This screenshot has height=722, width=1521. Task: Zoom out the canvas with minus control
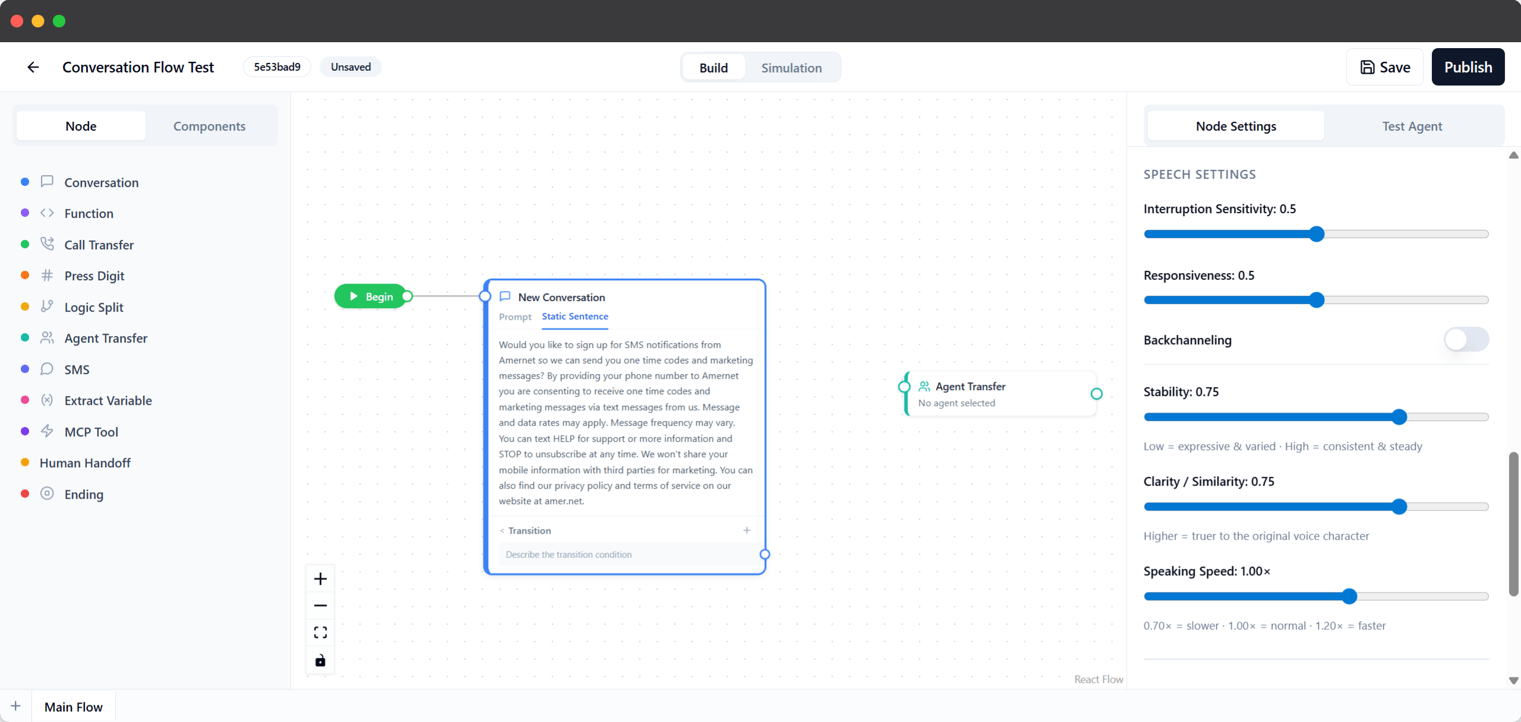(320, 606)
